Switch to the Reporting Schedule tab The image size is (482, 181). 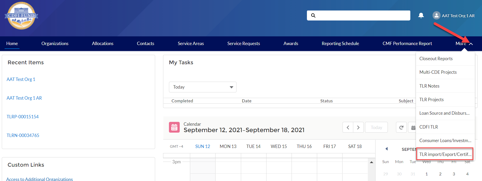(x=340, y=44)
